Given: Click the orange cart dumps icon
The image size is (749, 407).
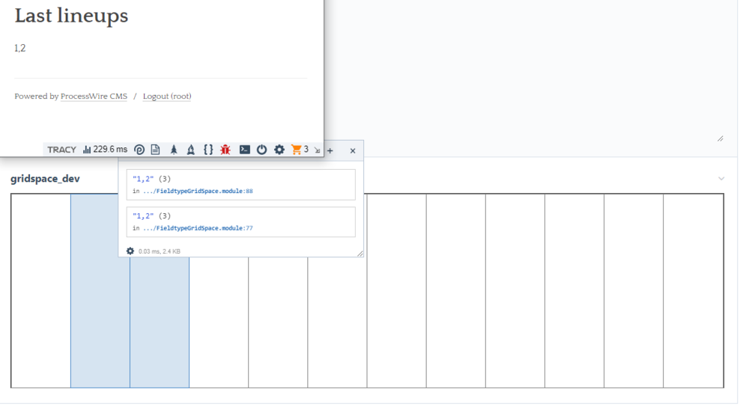Looking at the screenshot, I should (297, 150).
